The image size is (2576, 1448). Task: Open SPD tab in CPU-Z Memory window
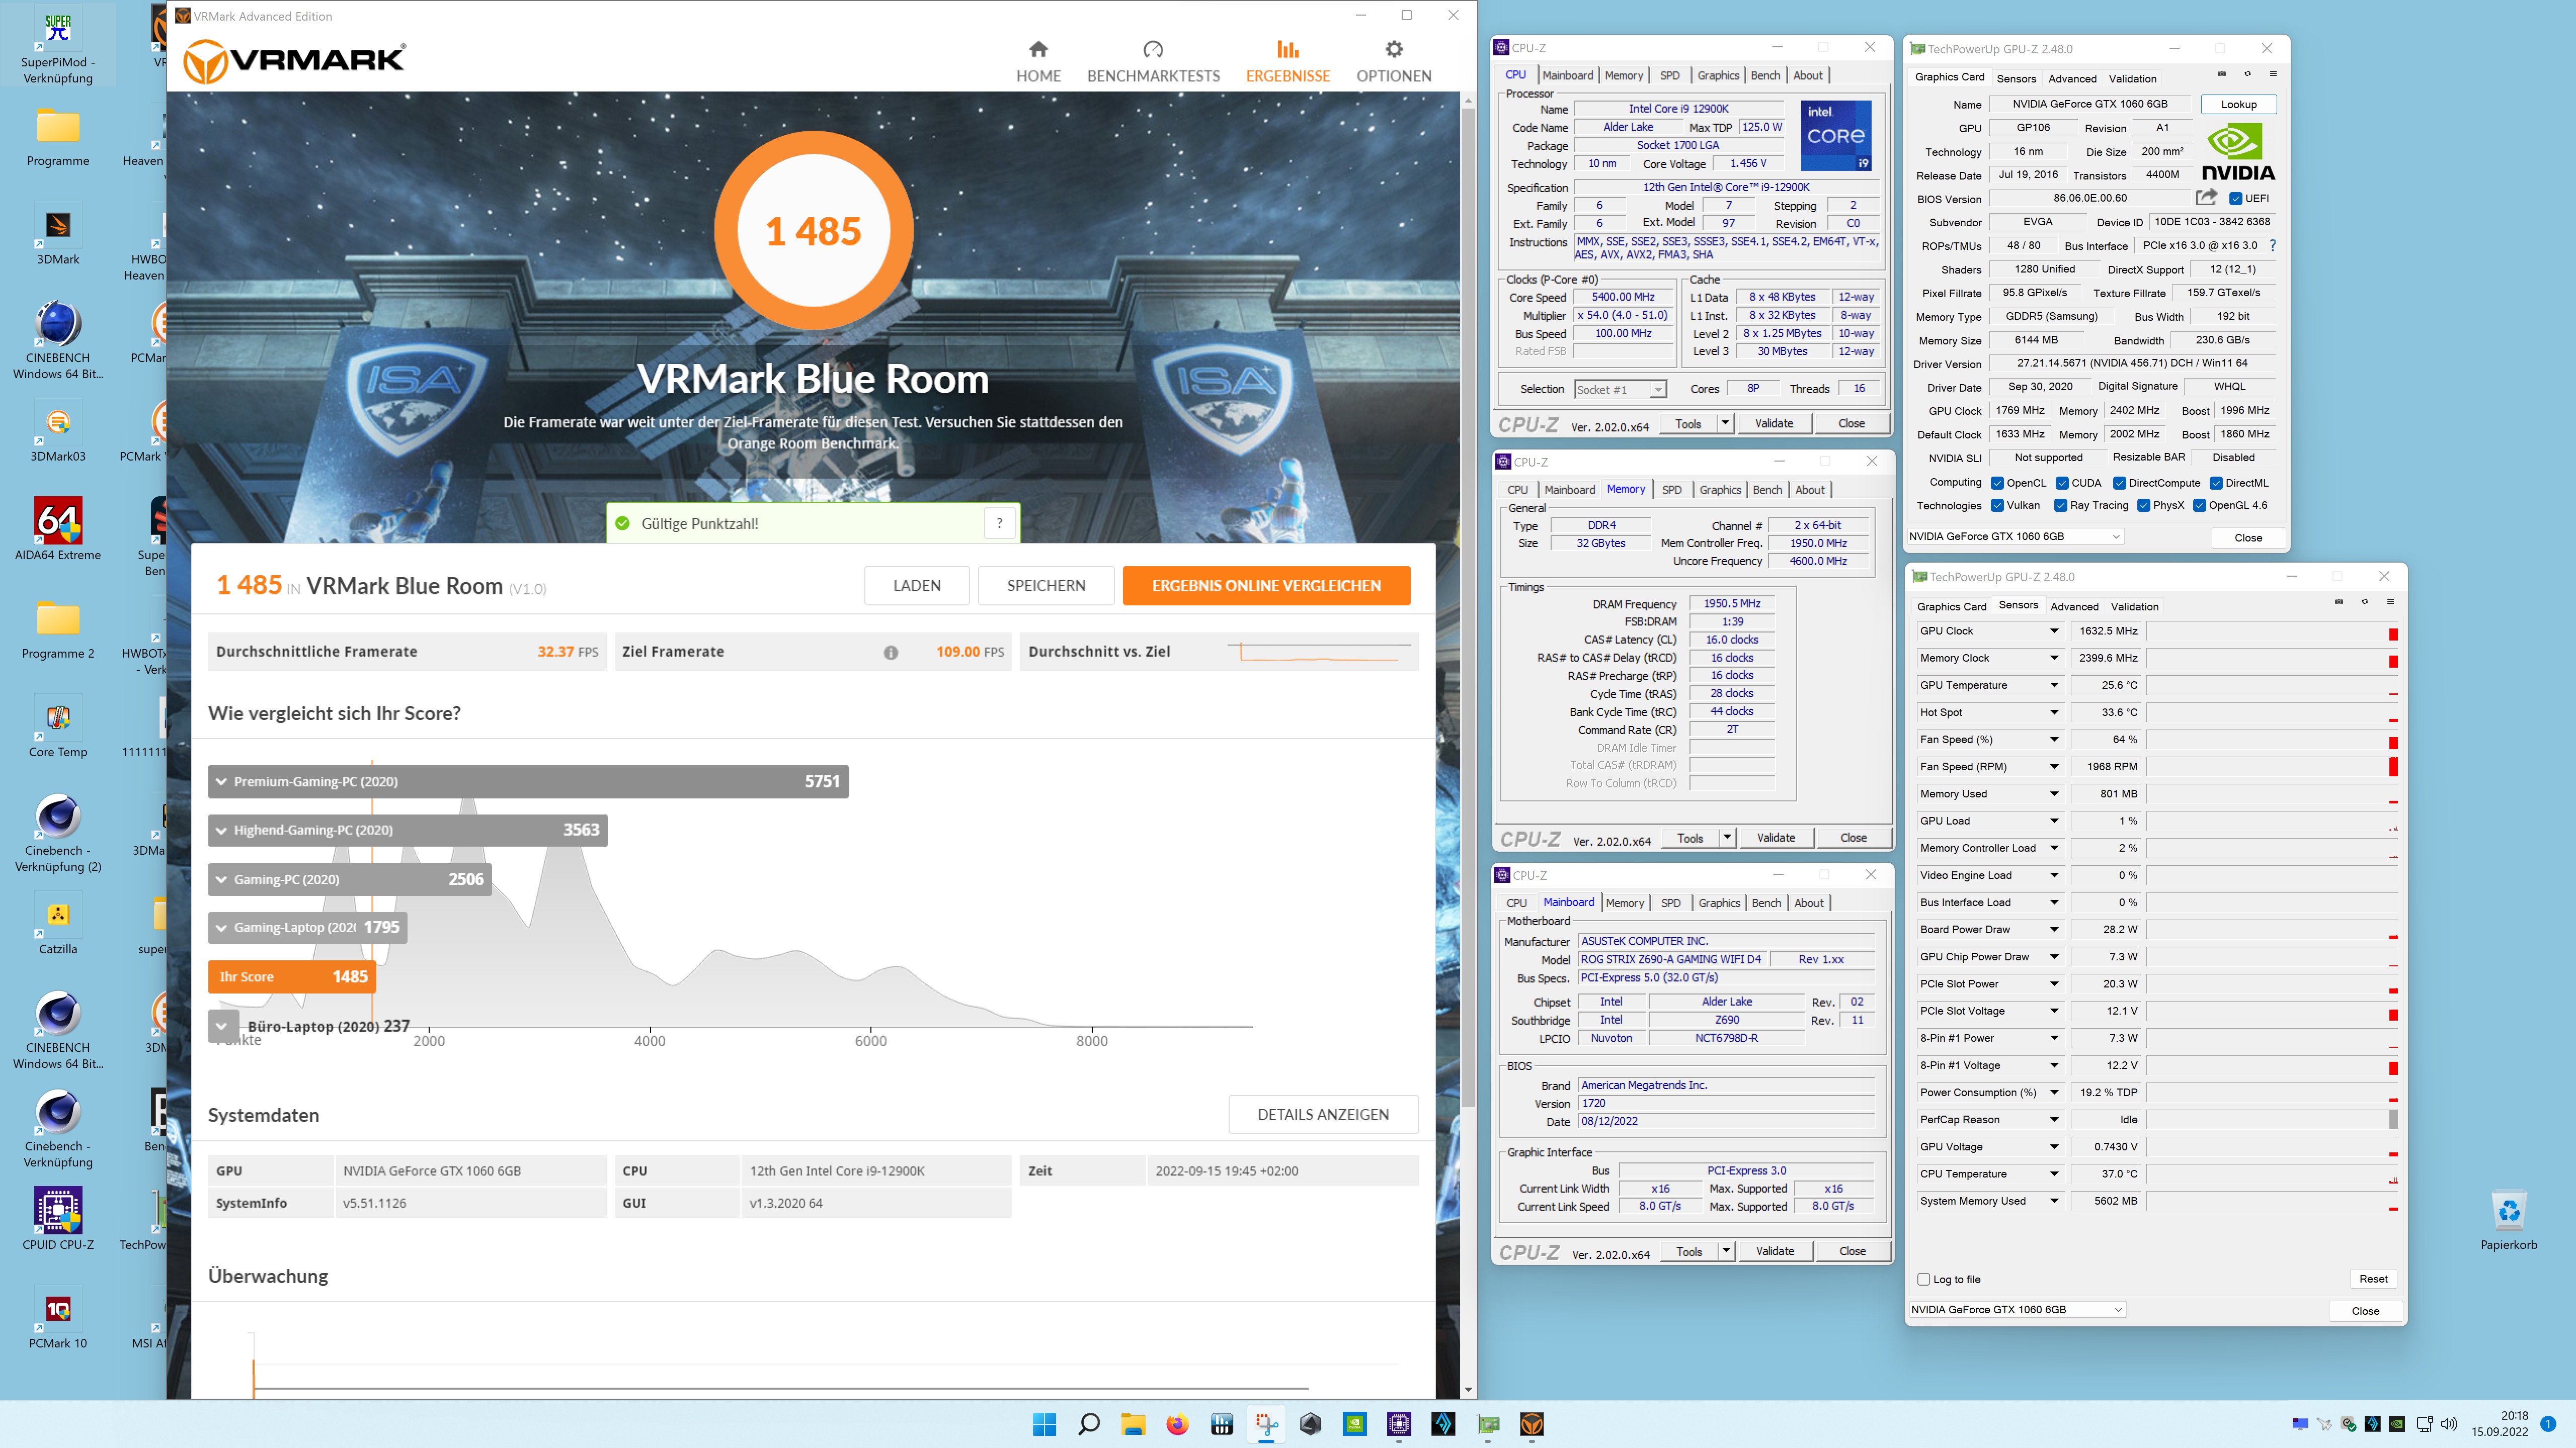[x=1671, y=490]
